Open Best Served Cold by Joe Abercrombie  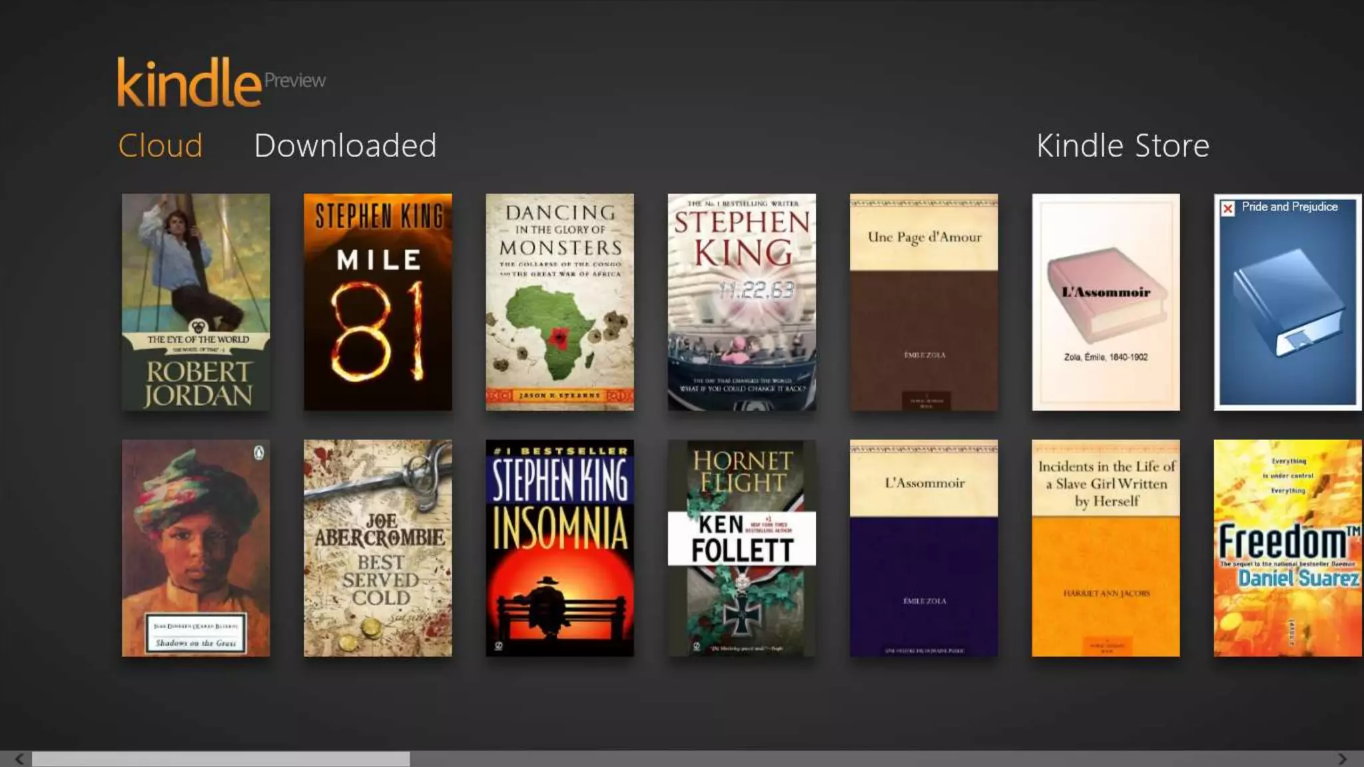378,547
